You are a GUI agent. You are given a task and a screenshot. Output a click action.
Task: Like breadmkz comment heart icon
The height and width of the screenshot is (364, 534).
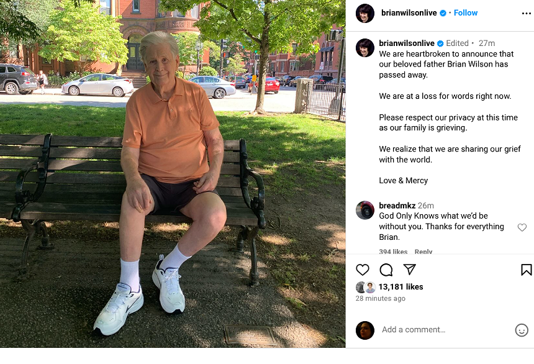pos(522,227)
